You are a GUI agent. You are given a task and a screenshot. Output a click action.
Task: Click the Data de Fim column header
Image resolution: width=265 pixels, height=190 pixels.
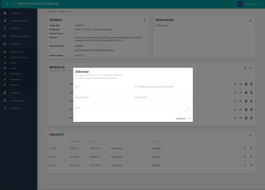95,142
